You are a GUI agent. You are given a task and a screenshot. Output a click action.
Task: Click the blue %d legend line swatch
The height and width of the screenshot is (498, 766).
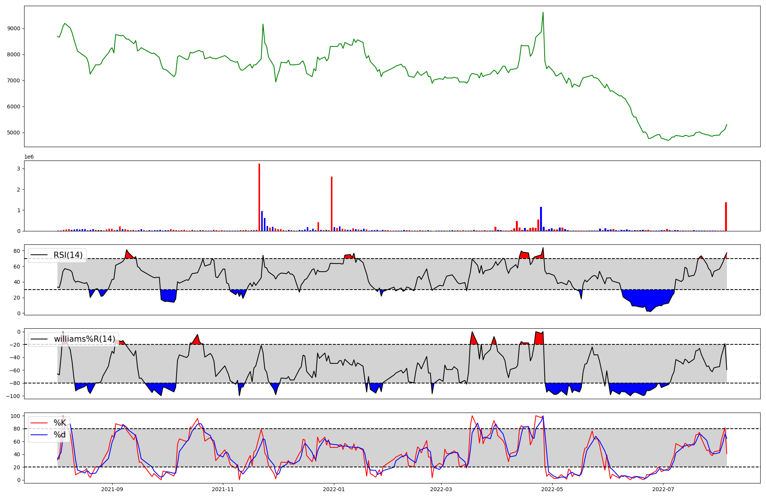(39, 435)
